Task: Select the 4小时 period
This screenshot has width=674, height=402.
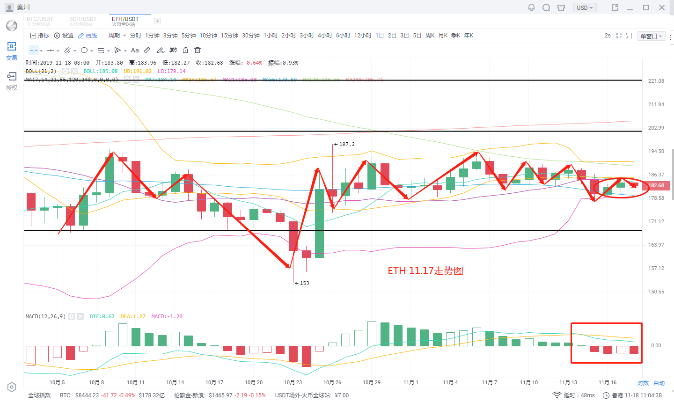Action: [x=325, y=36]
